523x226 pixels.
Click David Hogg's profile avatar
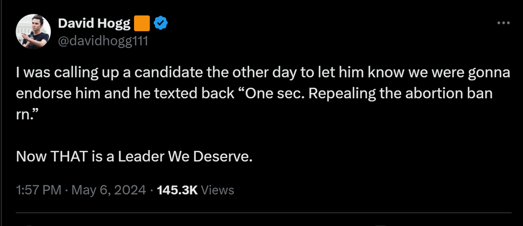coord(33,32)
